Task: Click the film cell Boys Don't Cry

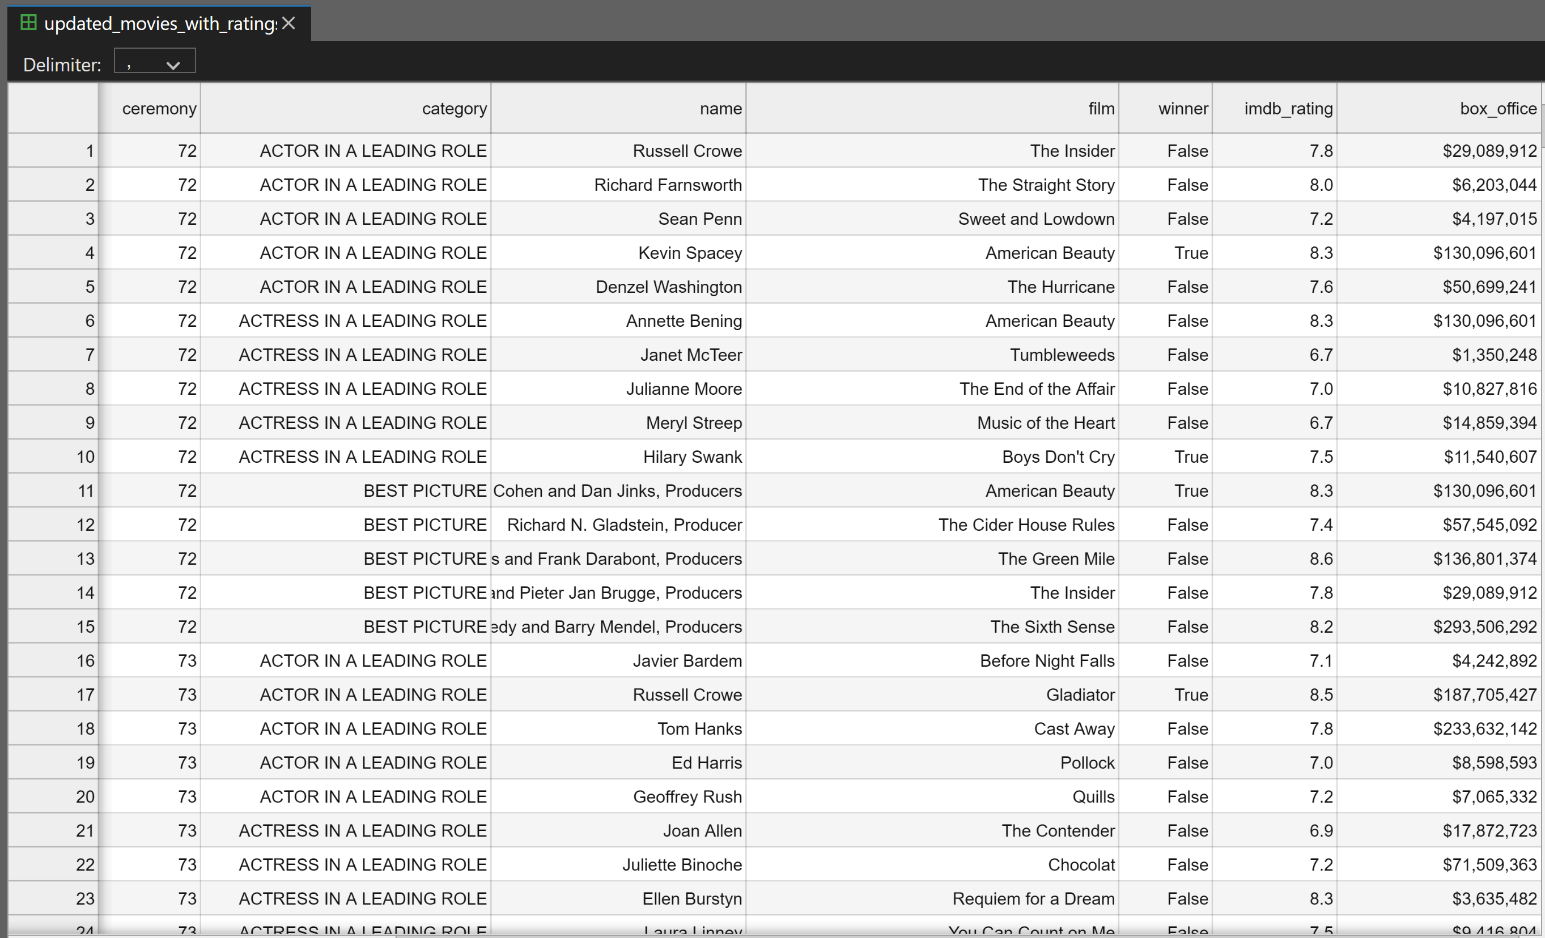Action: coord(932,457)
